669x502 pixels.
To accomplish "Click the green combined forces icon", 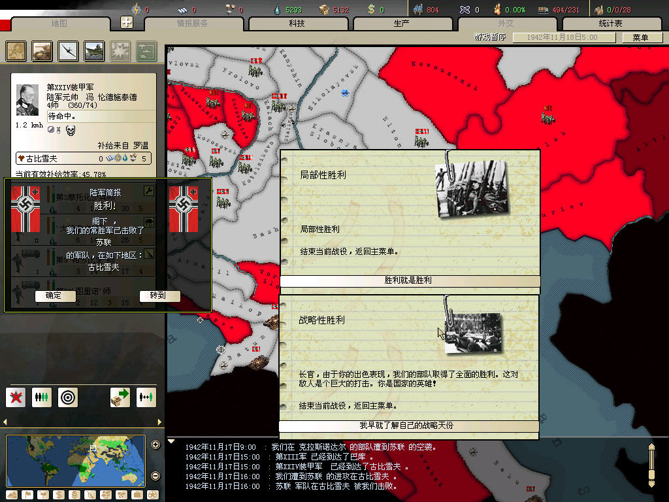I will click(146, 51).
